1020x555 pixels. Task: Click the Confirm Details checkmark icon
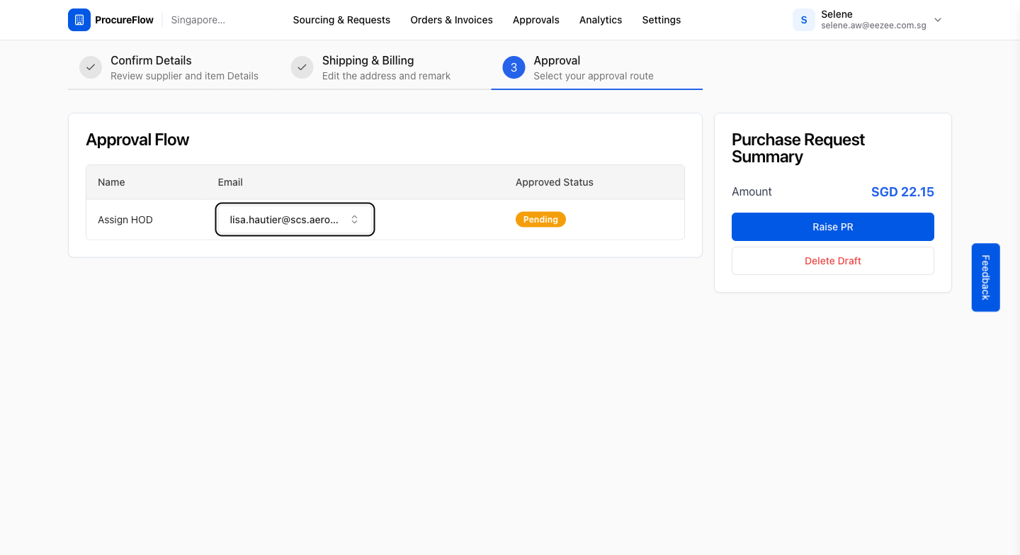click(x=91, y=67)
